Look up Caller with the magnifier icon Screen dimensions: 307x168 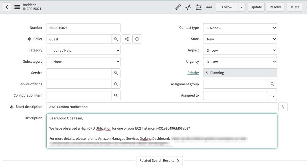pos(116,39)
